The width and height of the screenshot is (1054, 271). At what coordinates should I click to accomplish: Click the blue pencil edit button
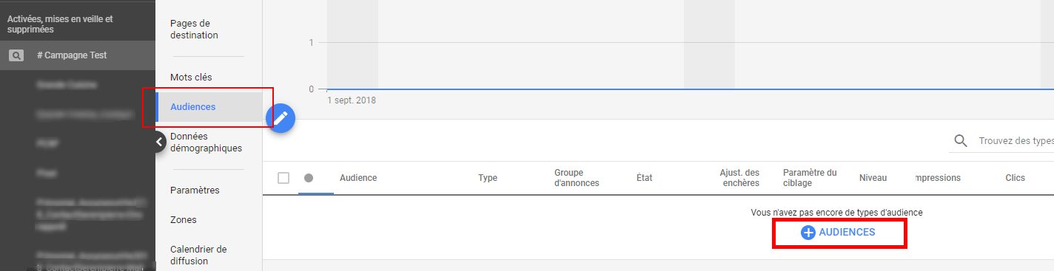[281, 118]
